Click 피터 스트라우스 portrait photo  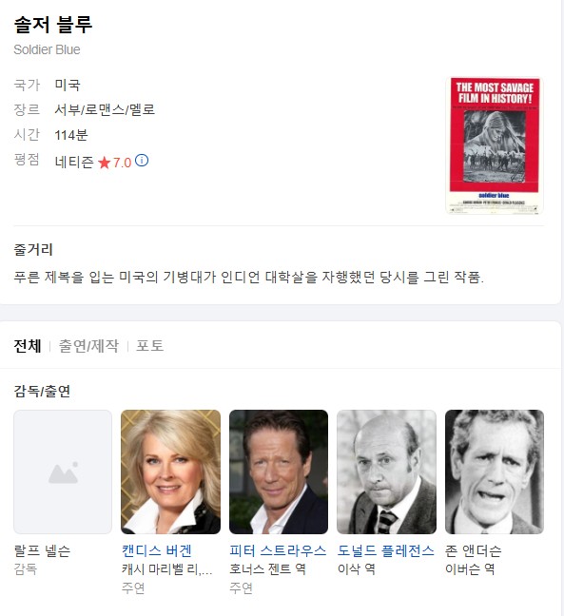point(279,472)
